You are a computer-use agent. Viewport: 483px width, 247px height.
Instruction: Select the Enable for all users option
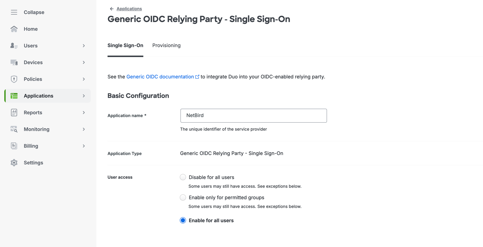click(183, 220)
